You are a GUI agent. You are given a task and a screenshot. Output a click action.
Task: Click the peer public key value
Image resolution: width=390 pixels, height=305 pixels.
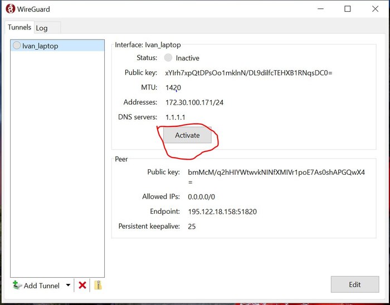click(276, 177)
